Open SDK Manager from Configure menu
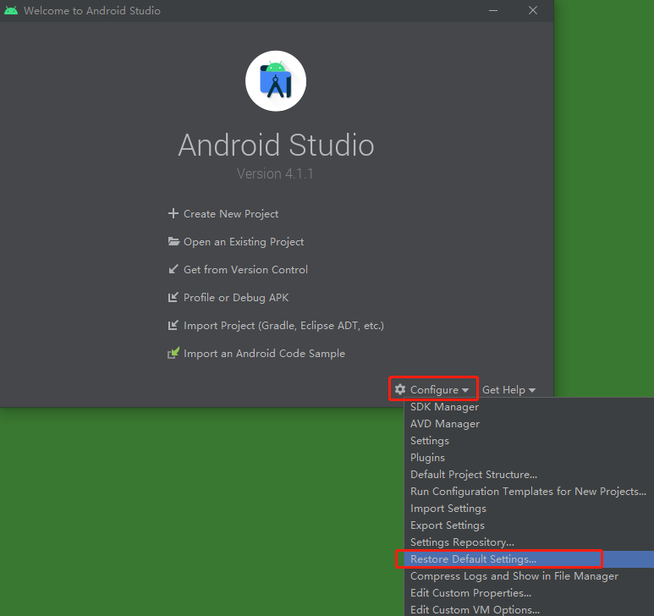Screen dimensions: 654x616 (529, 407)
